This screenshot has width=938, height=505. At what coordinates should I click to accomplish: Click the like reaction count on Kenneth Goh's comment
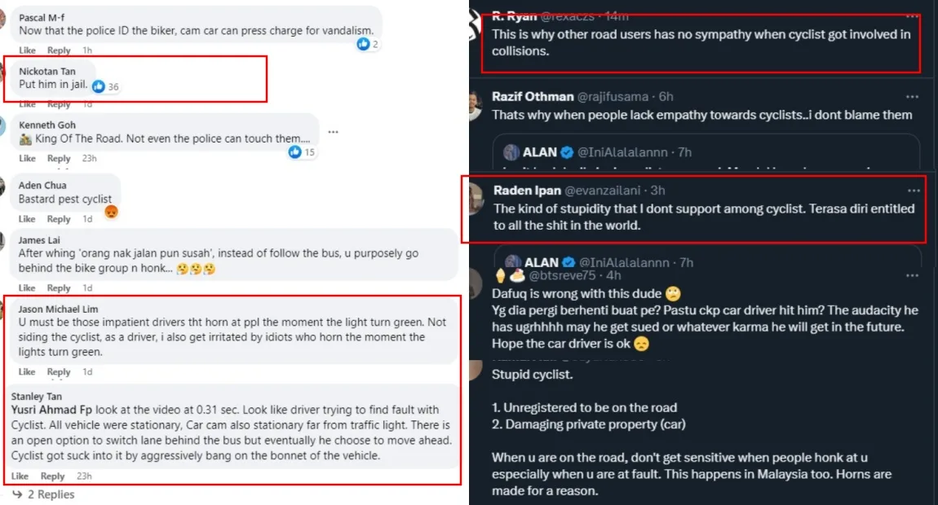pos(295,152)
